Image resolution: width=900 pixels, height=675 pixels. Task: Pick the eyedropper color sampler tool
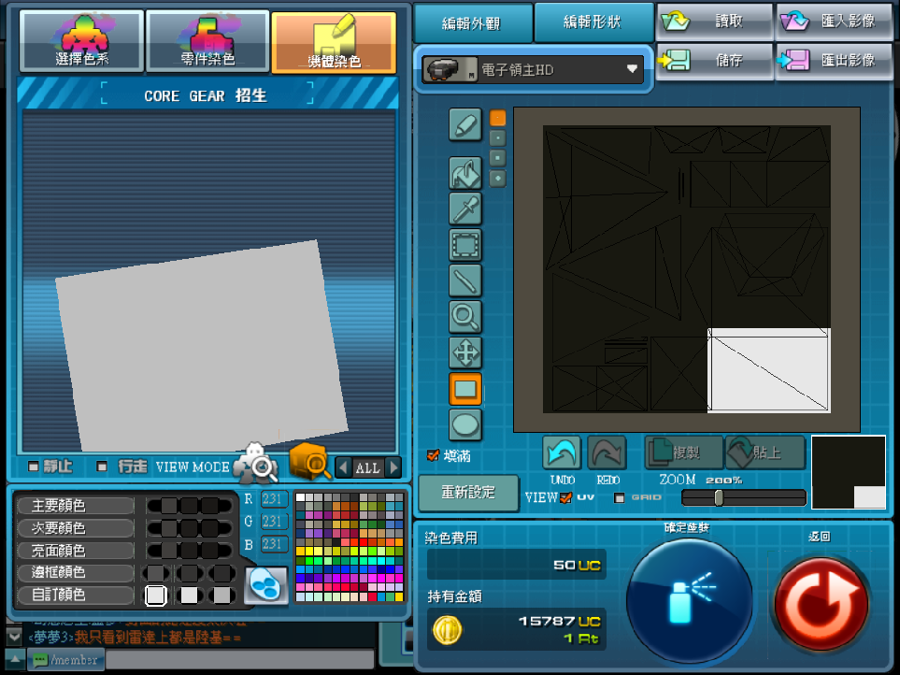point(465,208)
